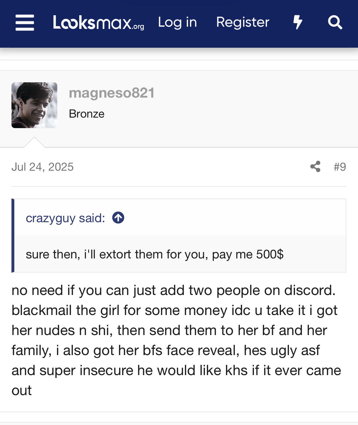358x425 pixels.
Task: View magneso821's avatar picture
Action: (x=34, y=105)
